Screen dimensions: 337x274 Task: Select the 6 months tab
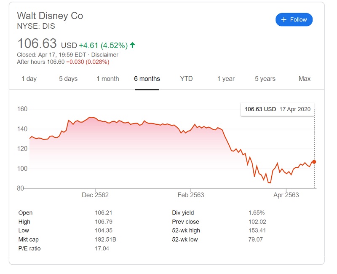pyautogui.click(x=147, y=79)
